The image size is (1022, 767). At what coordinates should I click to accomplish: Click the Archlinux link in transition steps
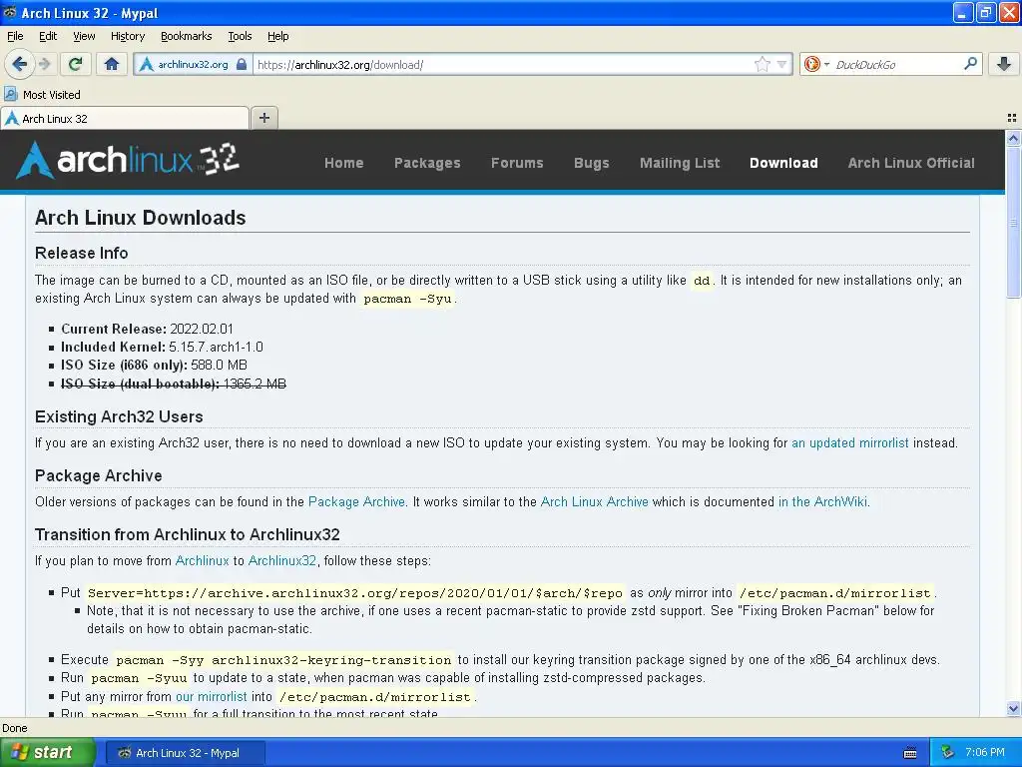(202, 560)
